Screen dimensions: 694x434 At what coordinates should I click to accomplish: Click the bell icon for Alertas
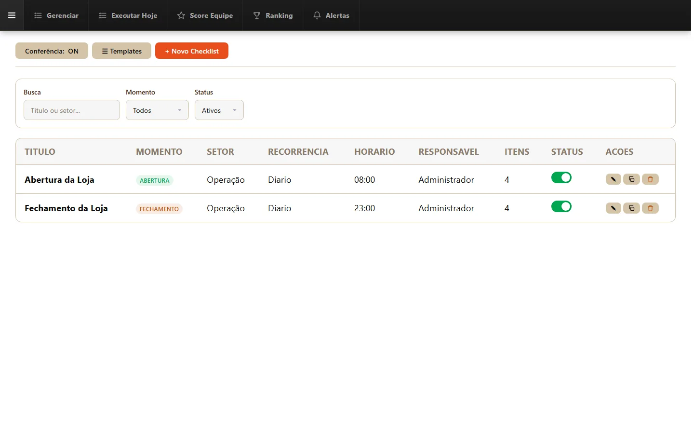[317, 15]
